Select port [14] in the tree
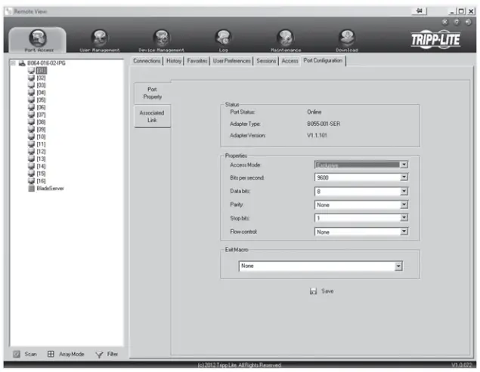 [x=41, y=166]
